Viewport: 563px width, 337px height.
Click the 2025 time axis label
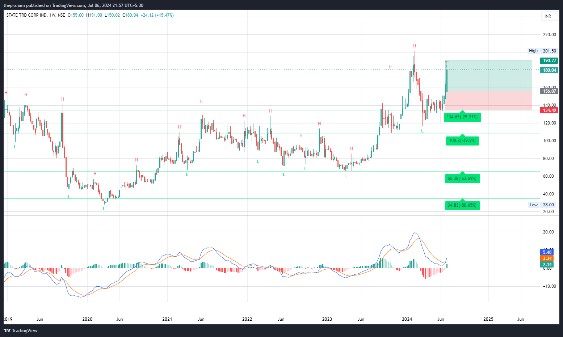(x=488, y=319)
